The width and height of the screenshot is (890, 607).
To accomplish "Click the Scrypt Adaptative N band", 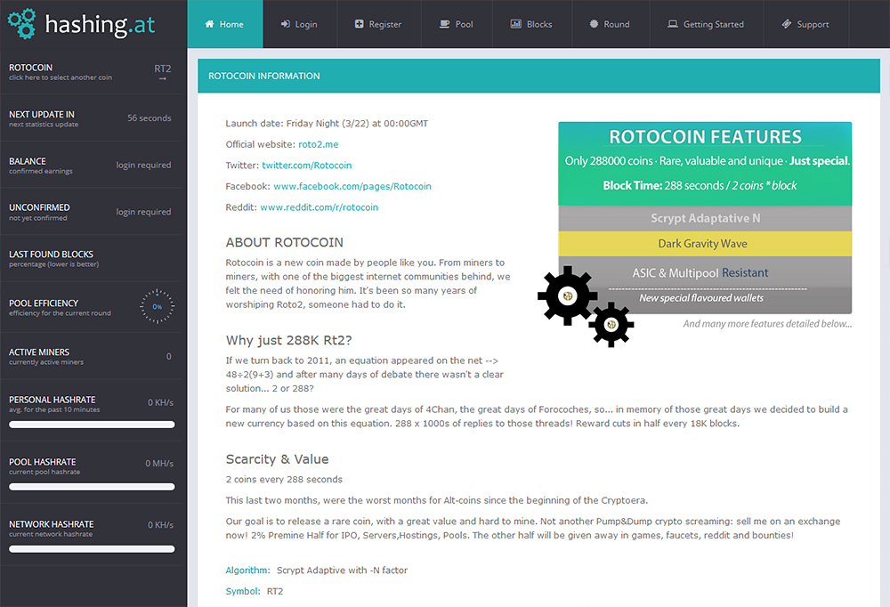I will [x=705, y=218].
